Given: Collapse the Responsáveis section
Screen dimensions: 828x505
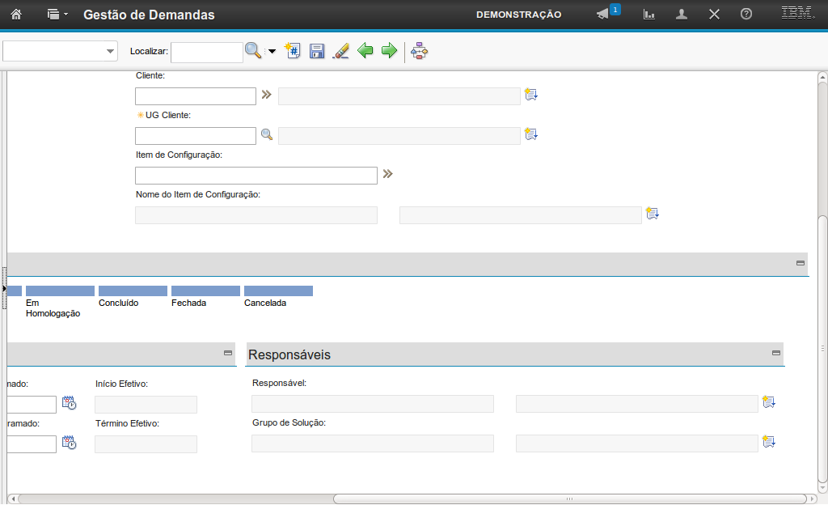Looking at the screenshot, I should point(776,353).
